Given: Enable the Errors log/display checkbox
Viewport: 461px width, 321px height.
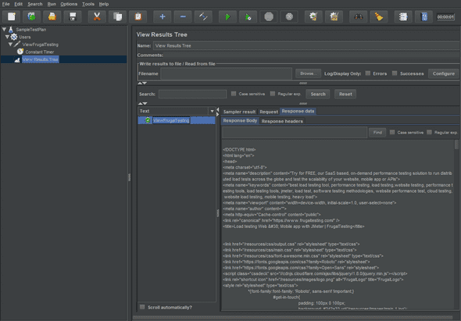Looking at the screenshot, I should pos(368,73).
